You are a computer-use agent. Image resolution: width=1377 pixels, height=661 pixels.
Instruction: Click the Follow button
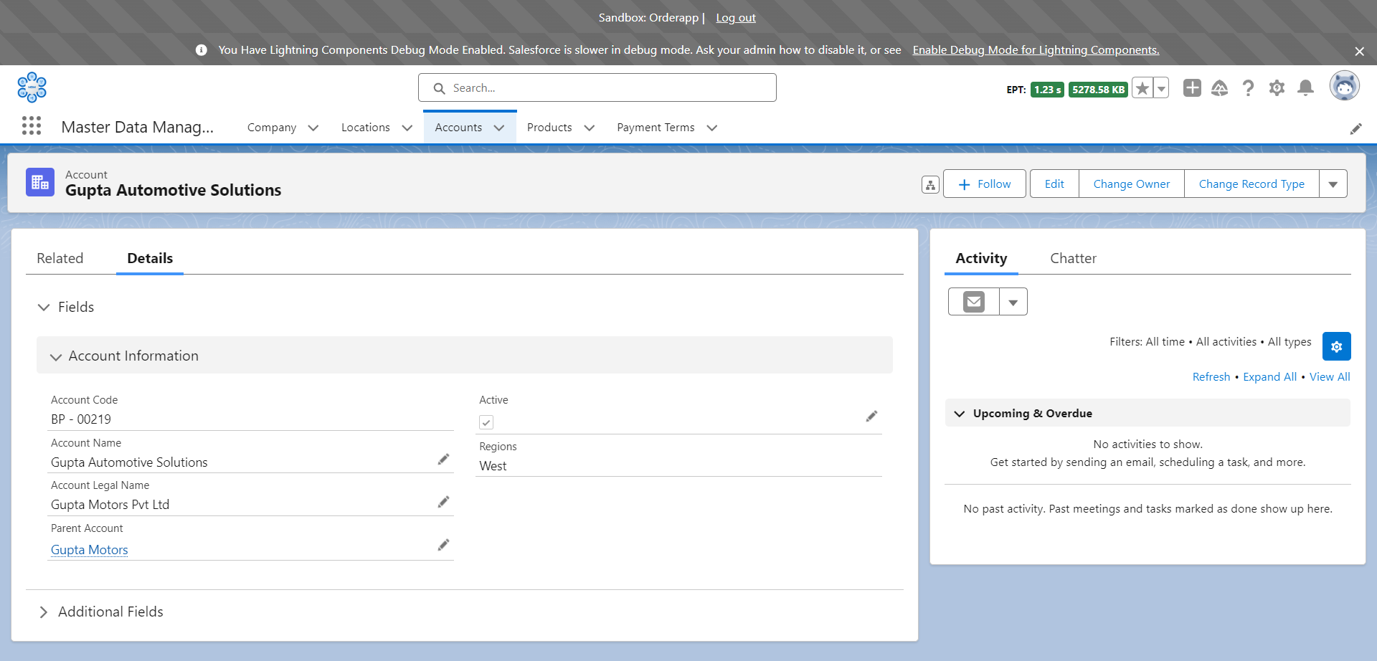(985, 184)
